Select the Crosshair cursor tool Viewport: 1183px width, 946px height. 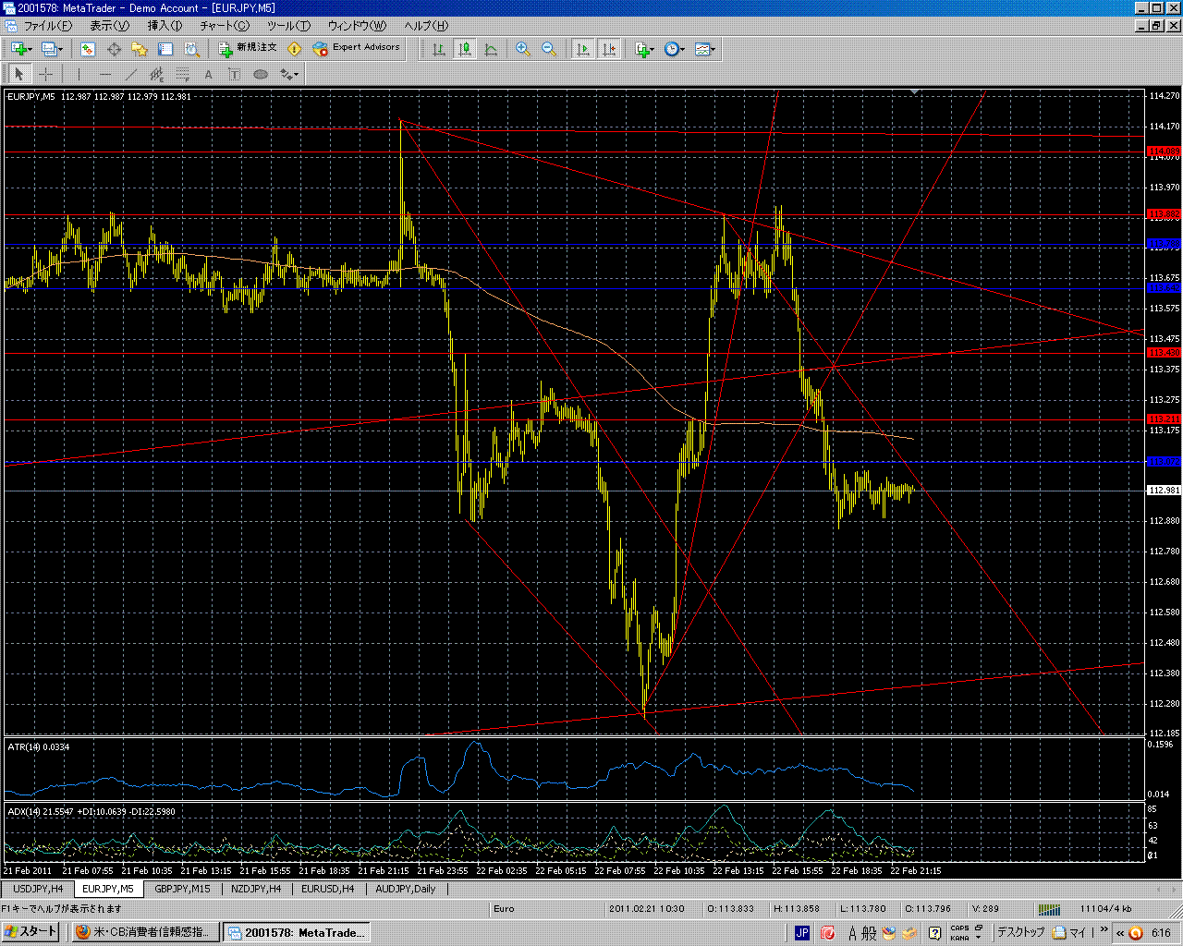pos(45,75)
